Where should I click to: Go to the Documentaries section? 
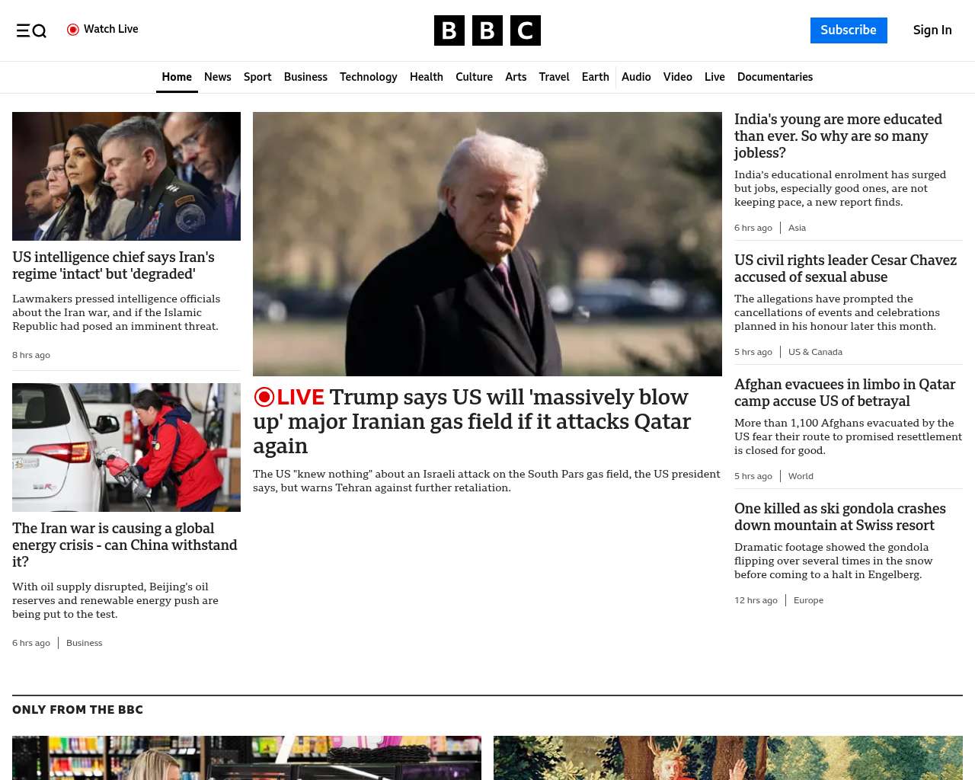tap(775, 77)
